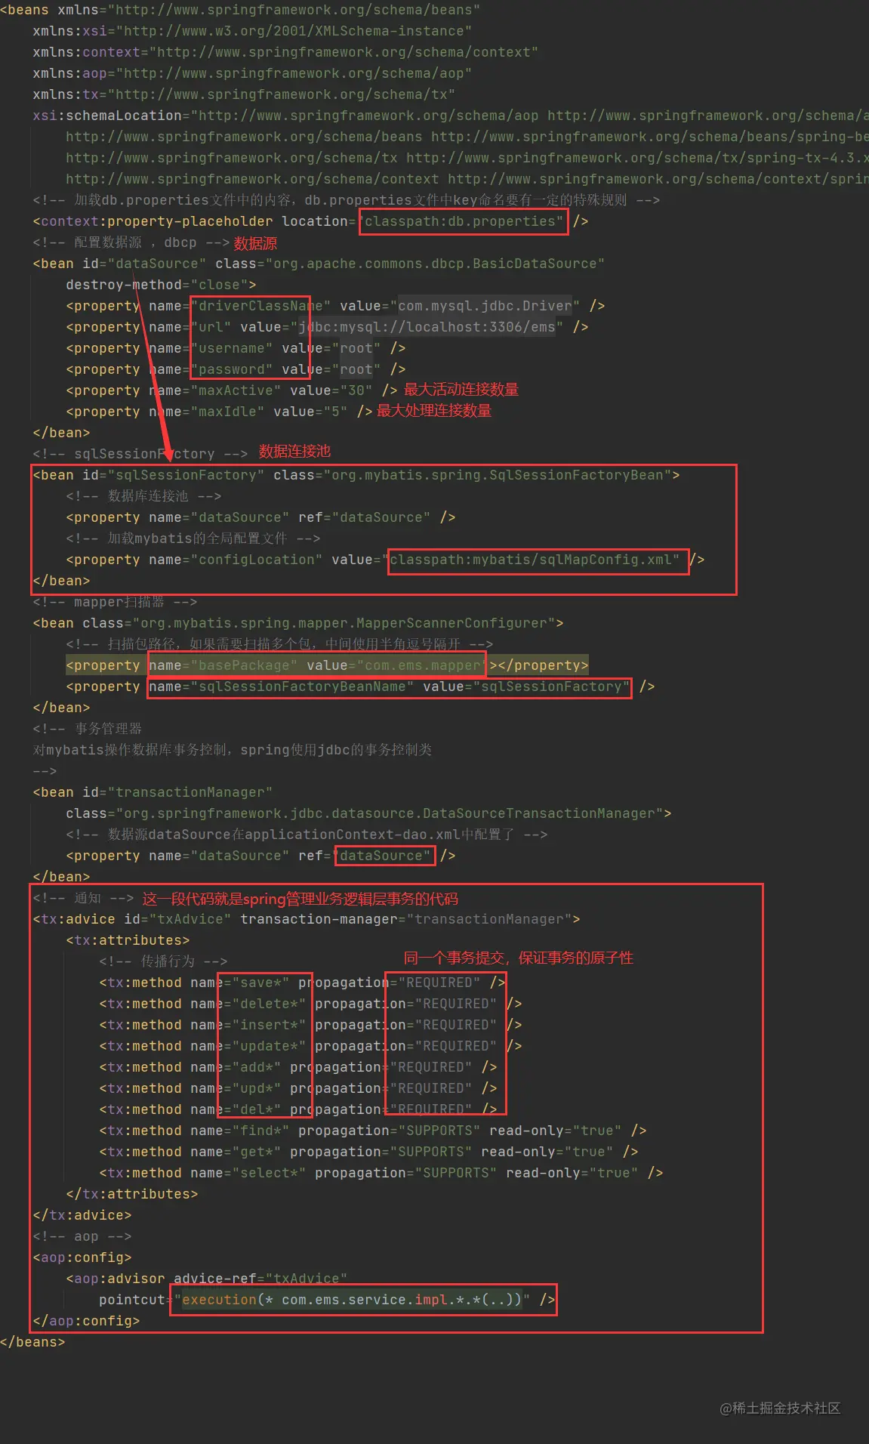Click tx:method name "delete*"
Screen dimensions: 869x1444
269,1004
